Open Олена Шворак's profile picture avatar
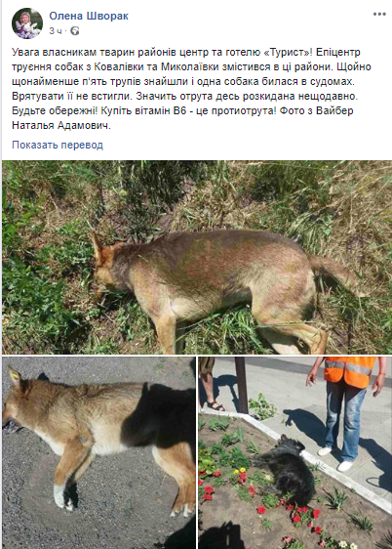392x549 pixels. point(27,23)
